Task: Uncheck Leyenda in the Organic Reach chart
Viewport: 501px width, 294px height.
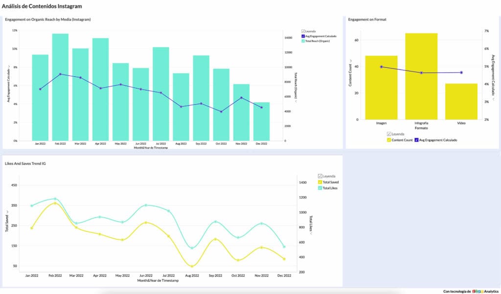Action: pyautogui.click(x=303, y=30)
